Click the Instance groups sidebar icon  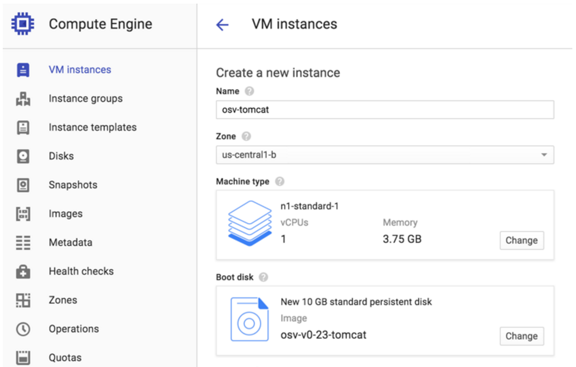(x=23, y=99)
